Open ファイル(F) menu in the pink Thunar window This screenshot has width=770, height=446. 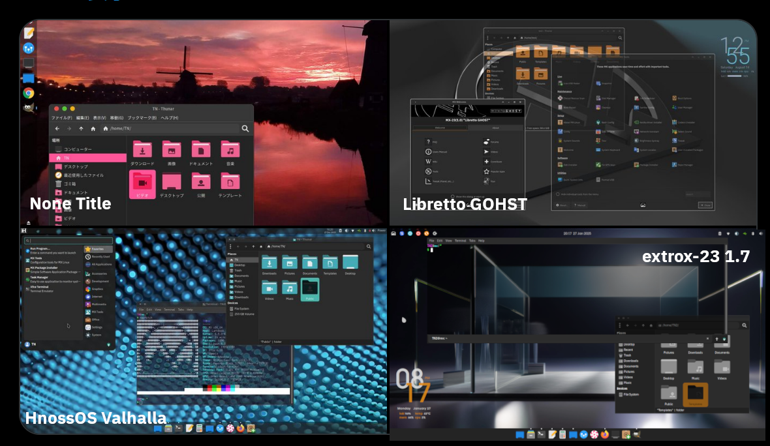(62, 118)
